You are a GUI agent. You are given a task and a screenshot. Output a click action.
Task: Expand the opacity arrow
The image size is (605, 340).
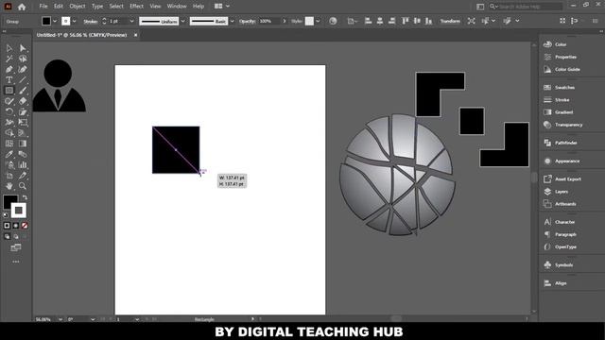tap(285, 21)
